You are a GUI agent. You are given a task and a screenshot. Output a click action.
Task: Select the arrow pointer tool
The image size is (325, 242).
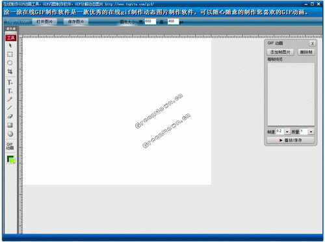pyautogui.click(x=10, y=45)
